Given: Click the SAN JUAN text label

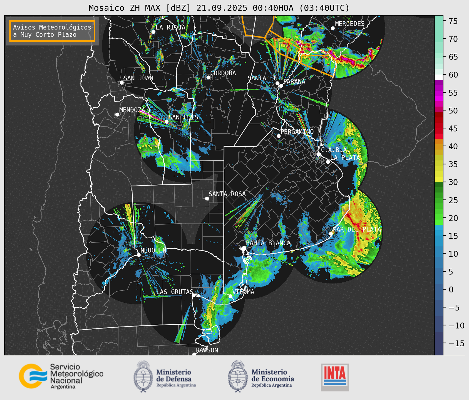Looking at the screenshot, I should (138, 78).
